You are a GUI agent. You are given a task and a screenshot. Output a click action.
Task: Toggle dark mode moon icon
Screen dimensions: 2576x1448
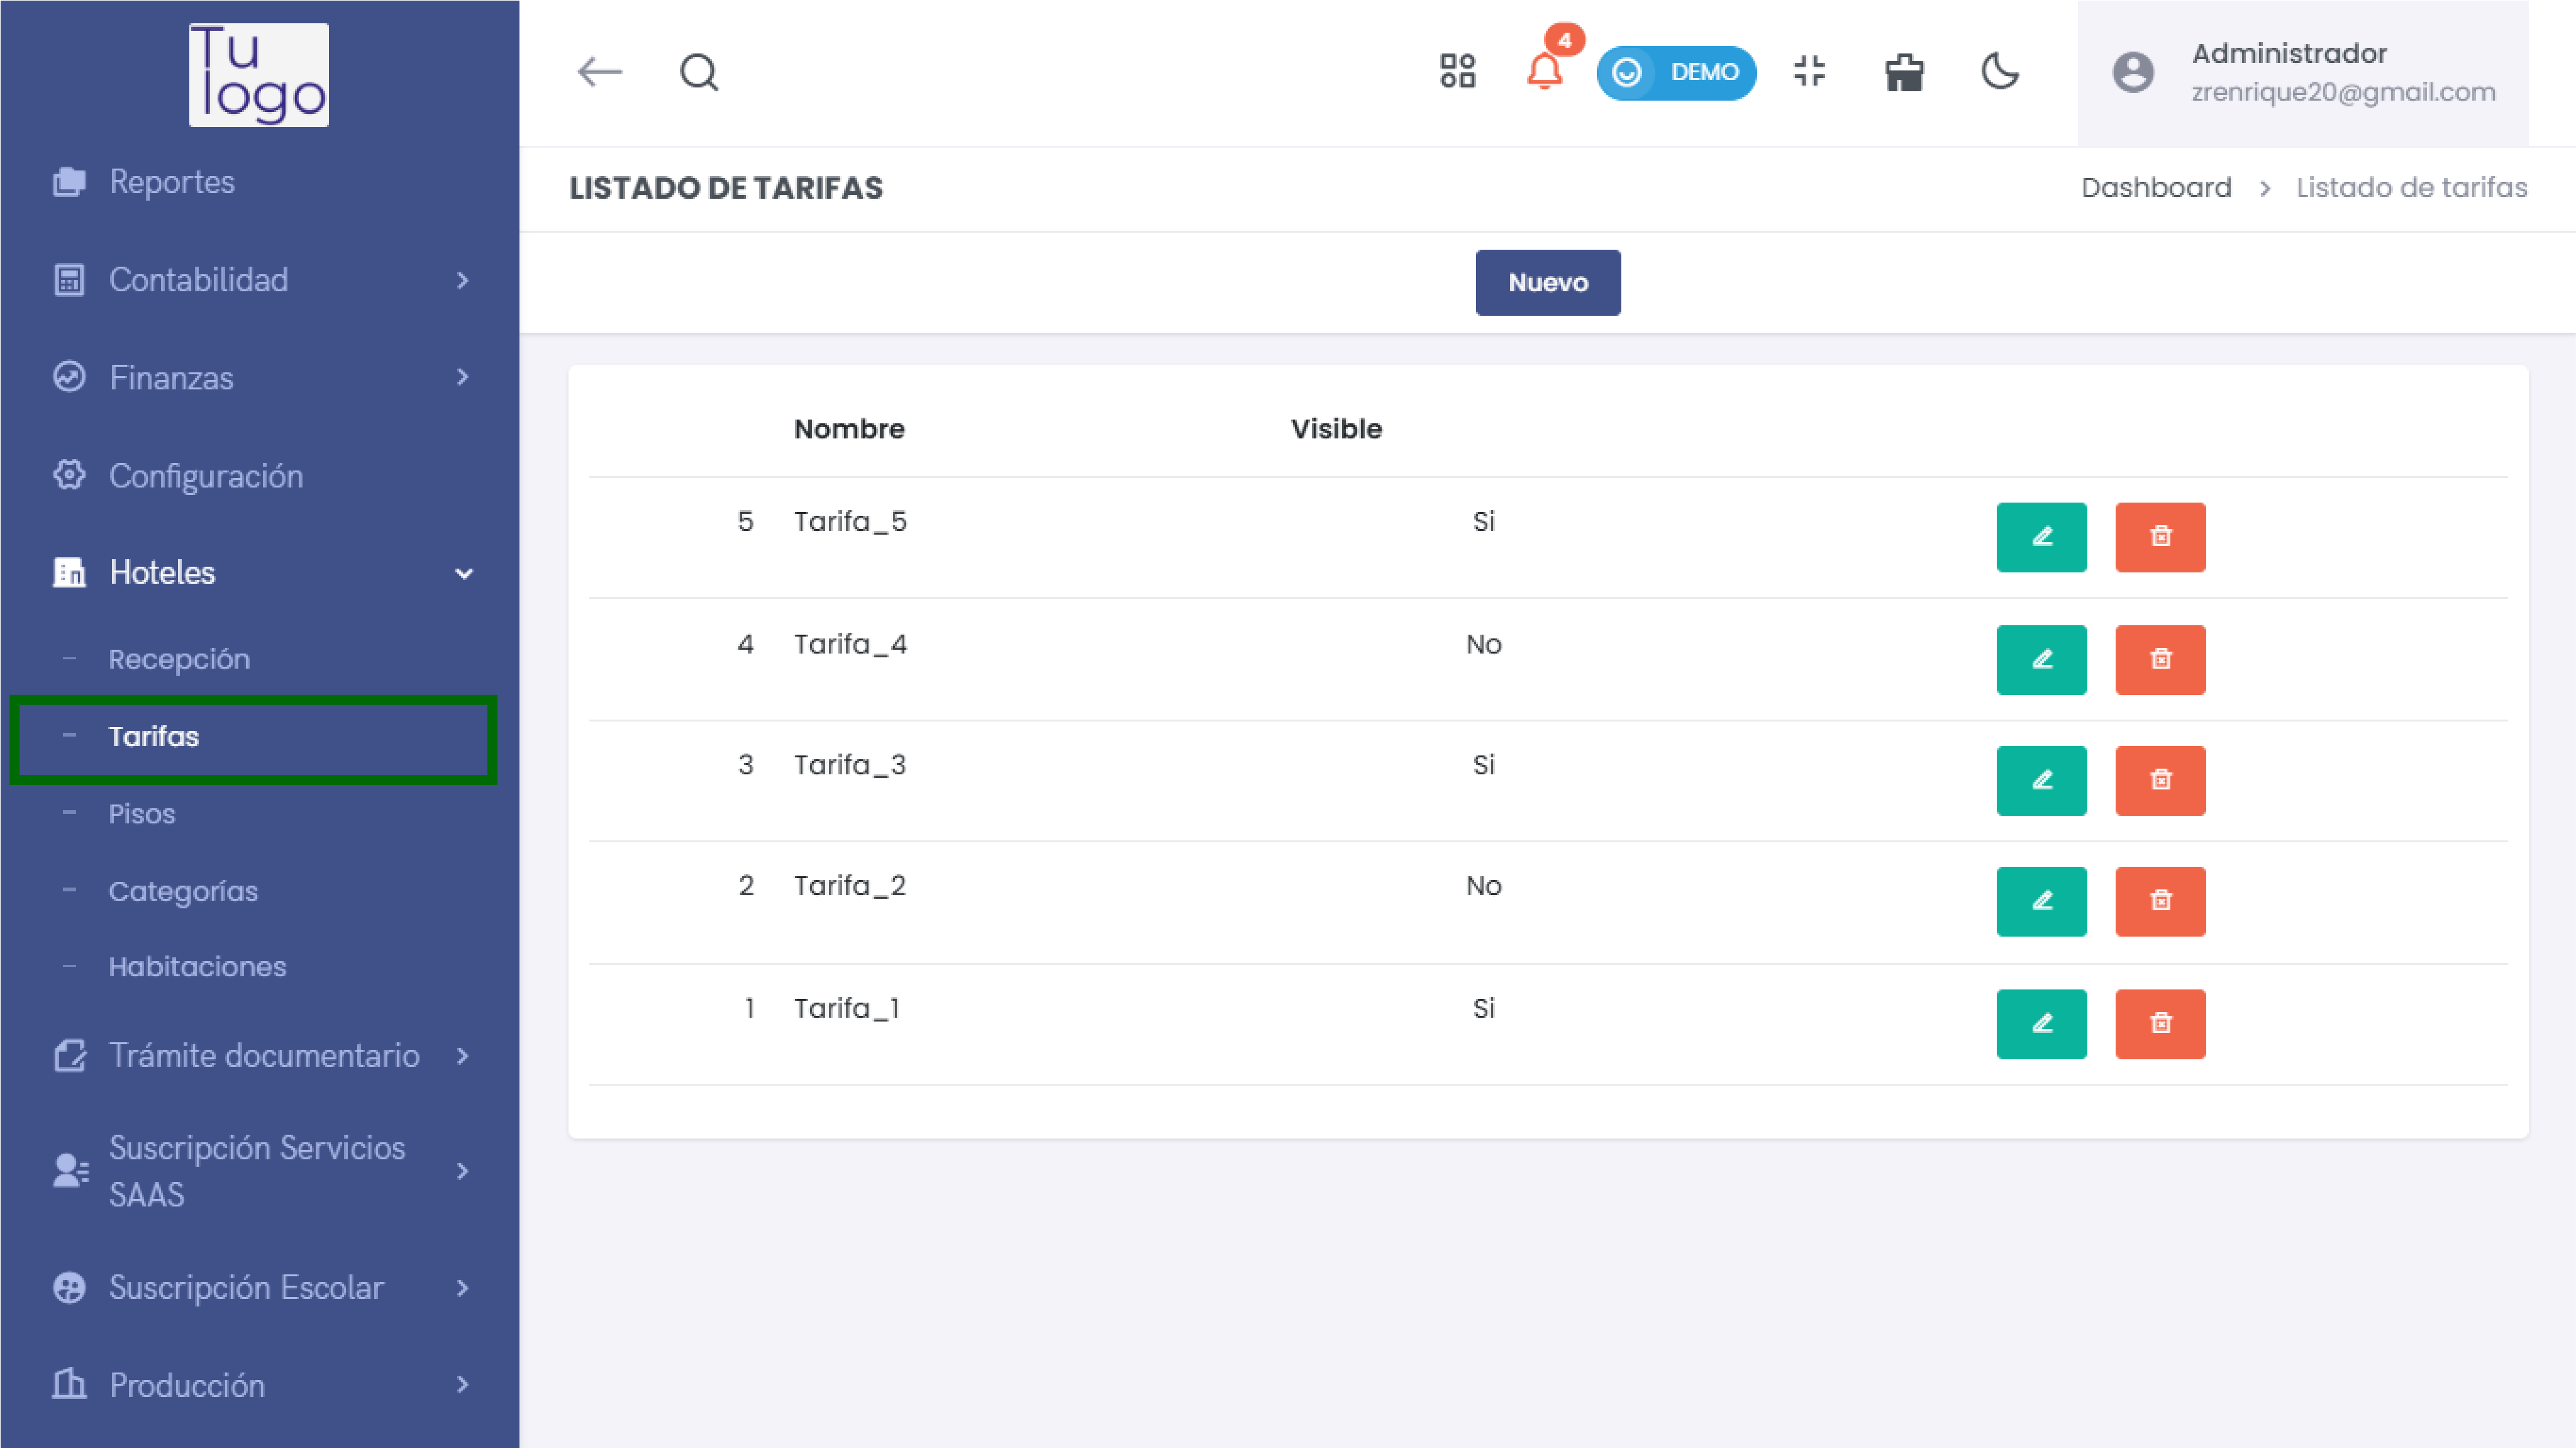[x=2000, y=72]
